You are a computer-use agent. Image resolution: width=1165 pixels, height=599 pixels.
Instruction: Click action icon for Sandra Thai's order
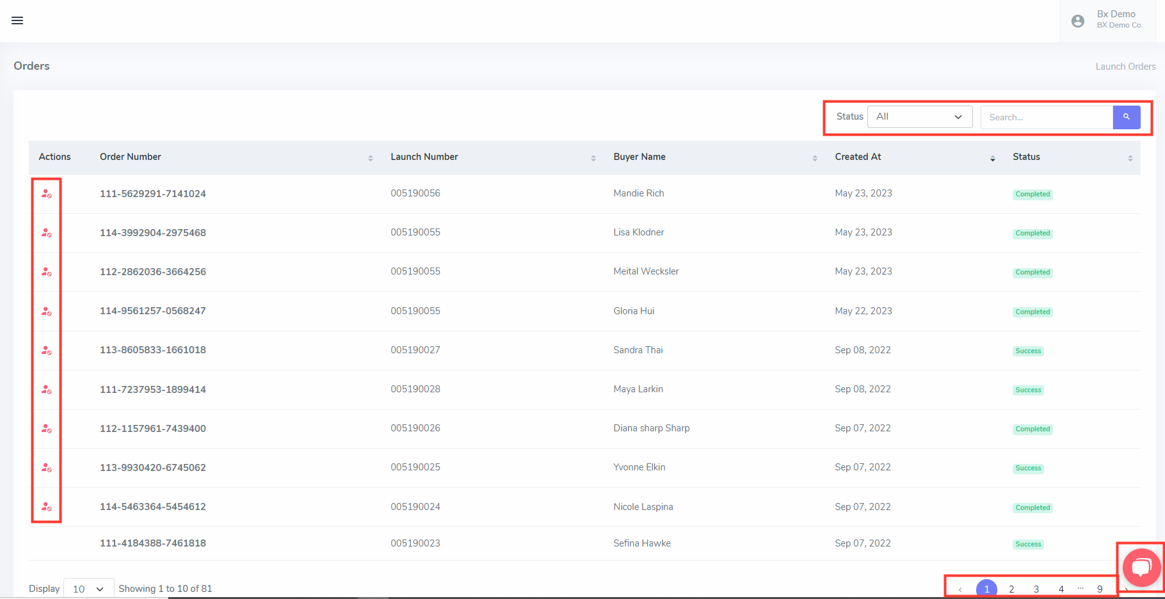pos(46,351)
